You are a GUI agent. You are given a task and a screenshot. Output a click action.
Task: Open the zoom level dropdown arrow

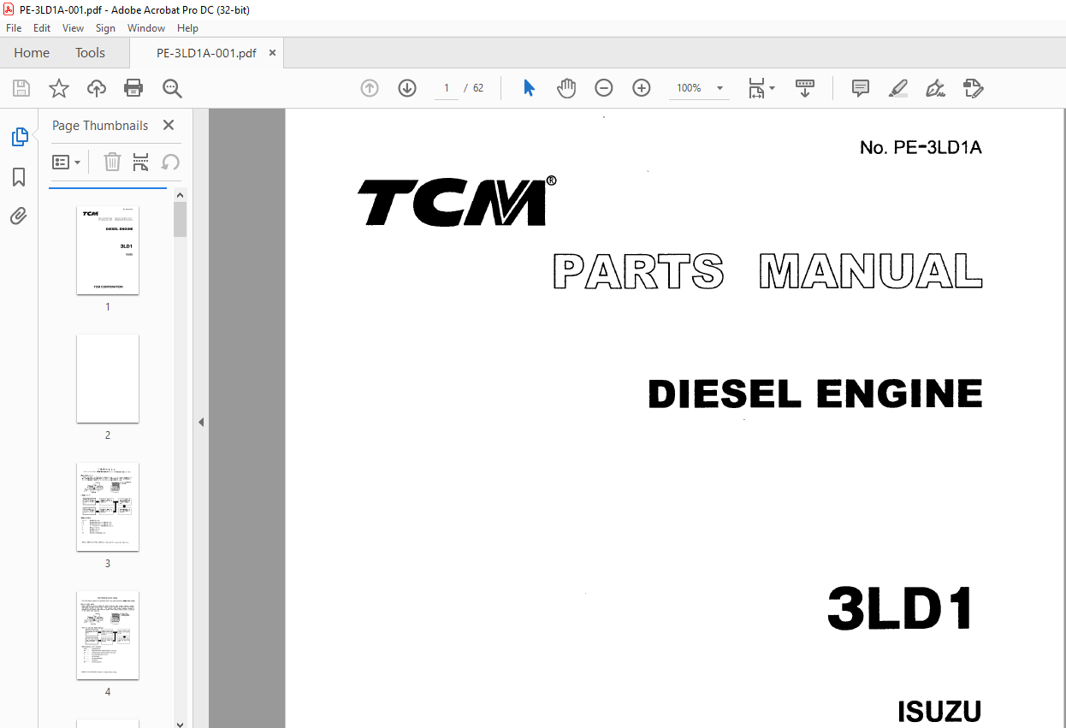click(720, 88)
